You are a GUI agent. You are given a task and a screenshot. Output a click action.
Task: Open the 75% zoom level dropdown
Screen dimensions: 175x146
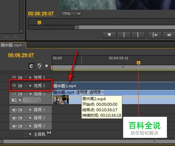(x=71, y=14)
